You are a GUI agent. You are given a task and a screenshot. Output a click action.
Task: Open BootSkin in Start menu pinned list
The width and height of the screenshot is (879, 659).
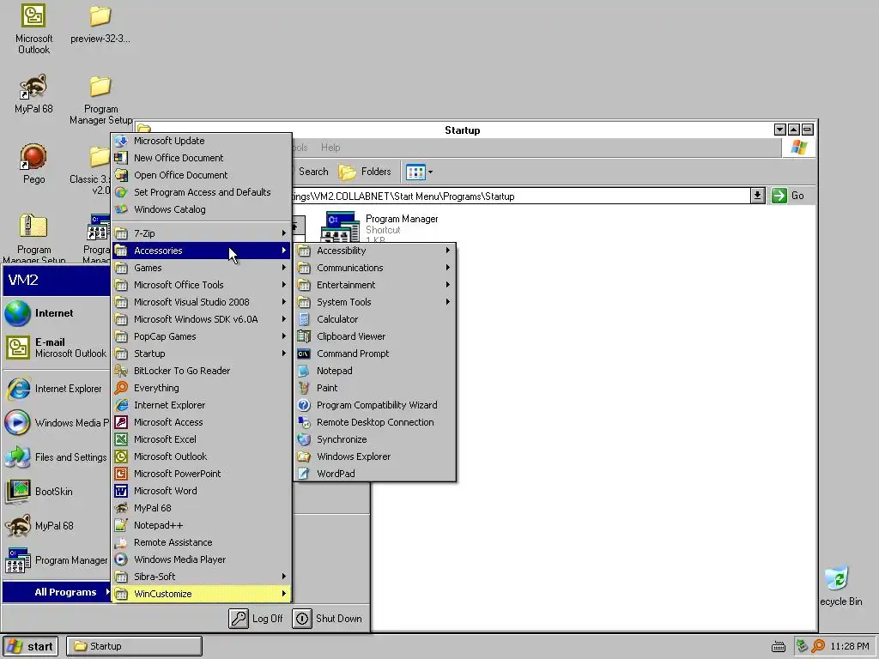(x=56, y=492)
